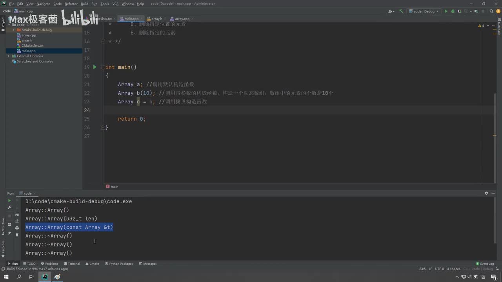Open the Terminal tool window

71,264
